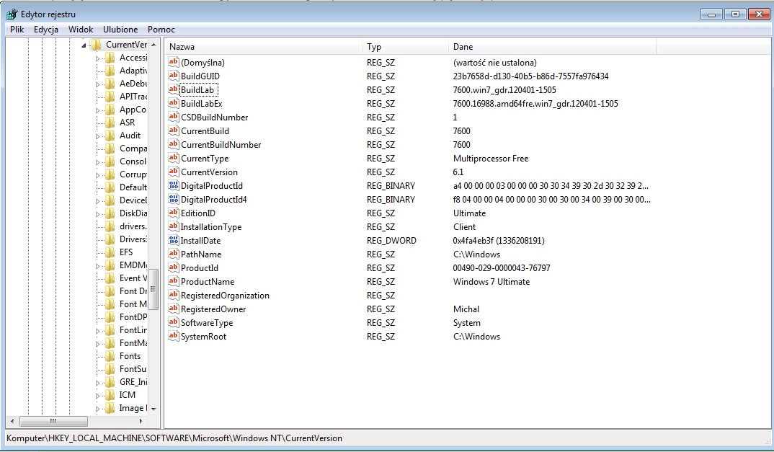Click the EFS folder icon
The width and height of the screenshot is (774, 452).
110,252
